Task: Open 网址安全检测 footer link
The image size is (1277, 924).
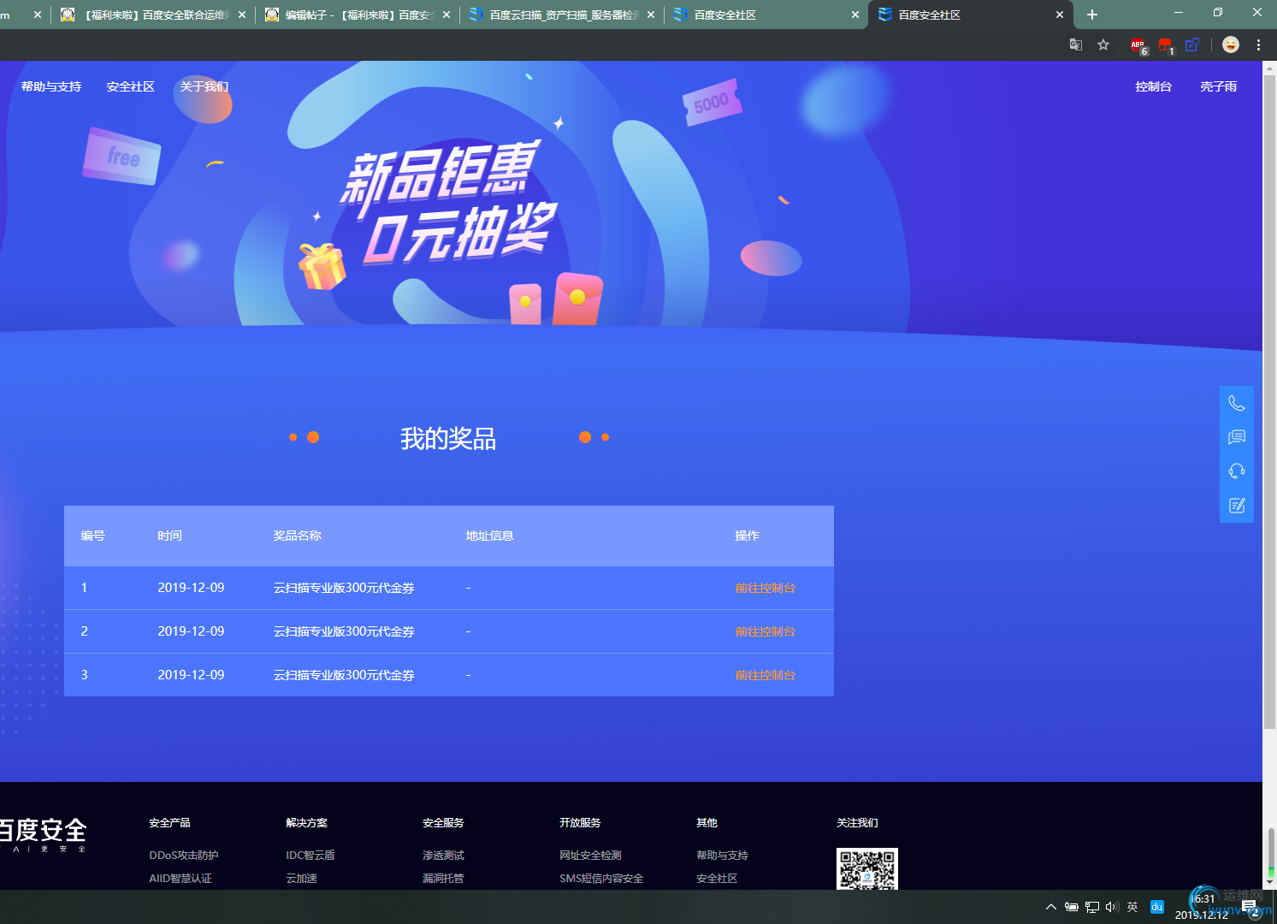Action: pos(591,855)
